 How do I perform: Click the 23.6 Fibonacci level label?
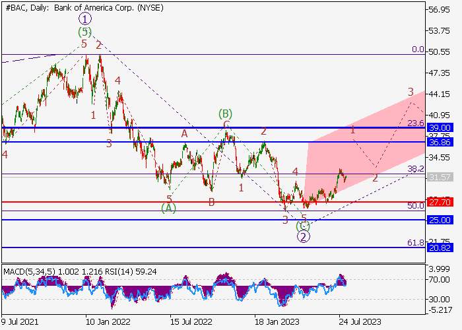(x=416, y=123)
